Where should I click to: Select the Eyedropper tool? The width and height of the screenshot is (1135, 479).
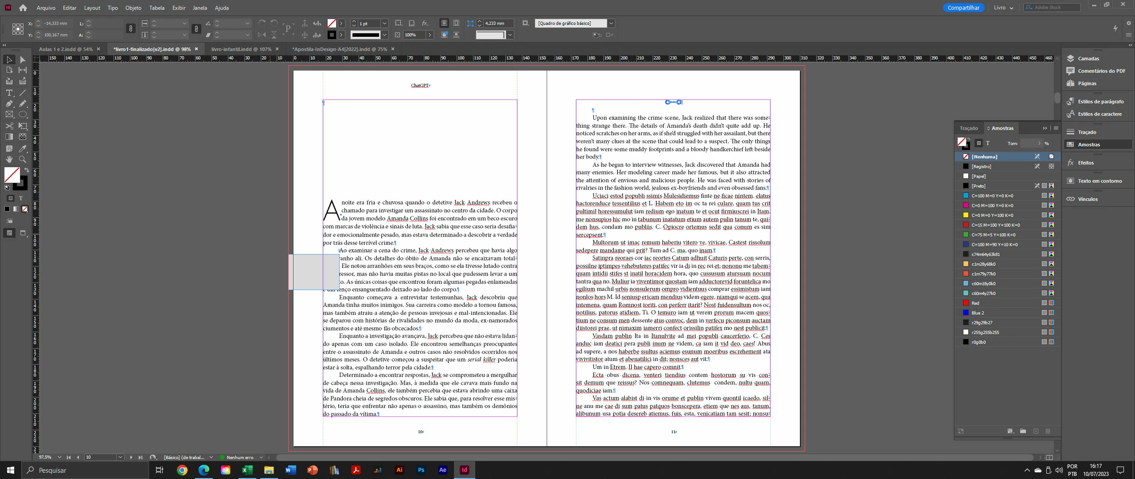point(23,148)
